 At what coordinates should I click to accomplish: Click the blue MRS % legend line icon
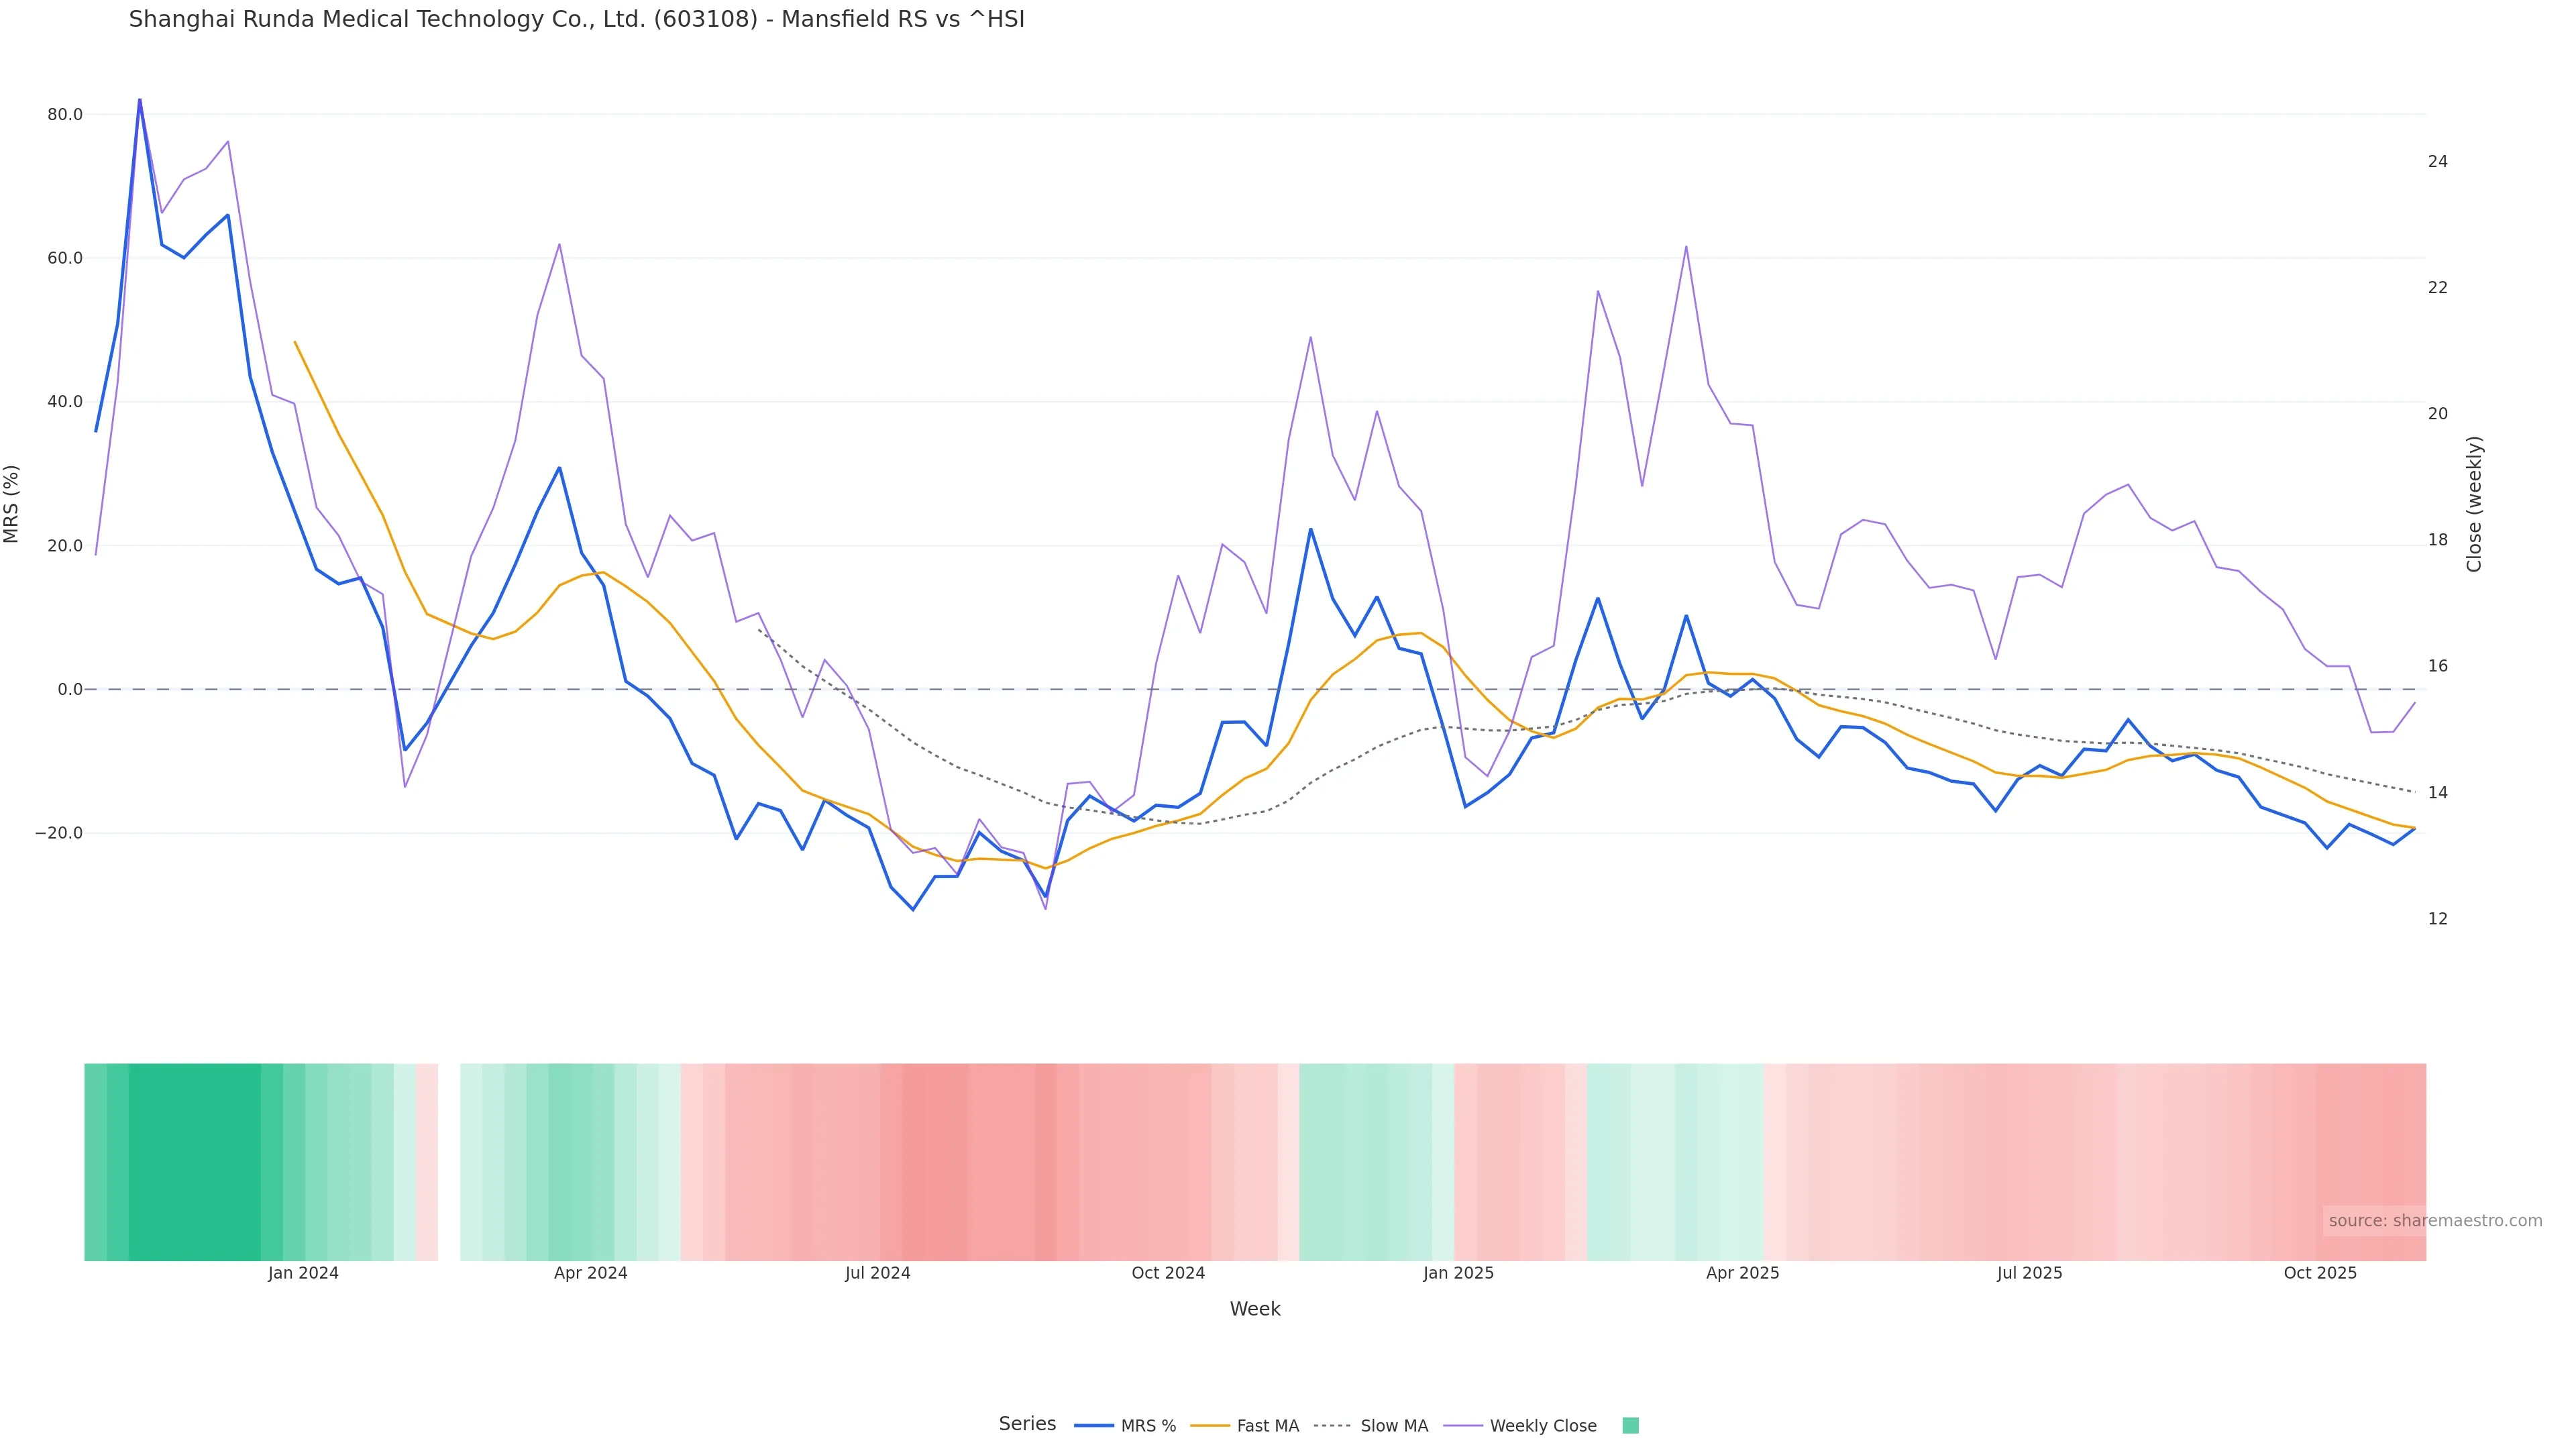1093,1426
